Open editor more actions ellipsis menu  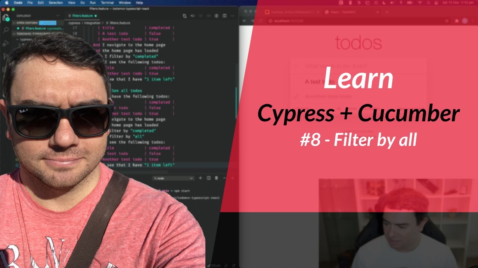[x=232, y=16]
